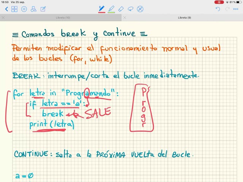This screenshot has width=243, height=182.
Task: Switch to the Libreta (9) tab
Action: [x=185, y=18]
